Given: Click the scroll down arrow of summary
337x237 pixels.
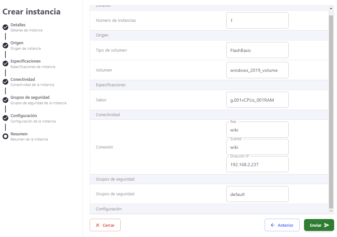Looking at the screenshot, I should pyautogui.click(x=331, y=211).
